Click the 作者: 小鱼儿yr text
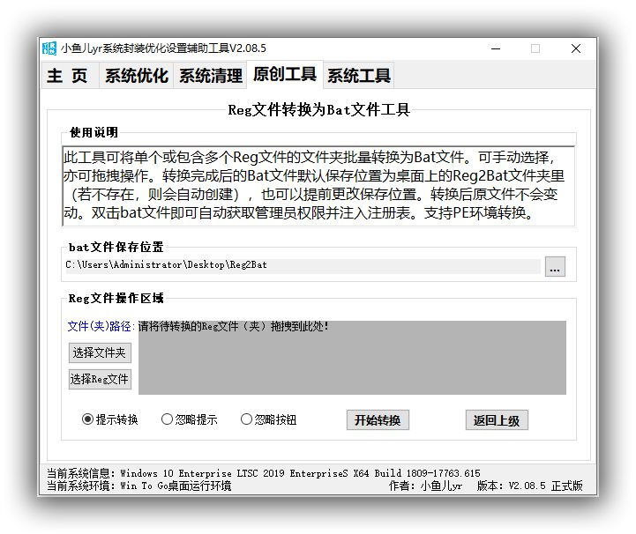Image resolution: width=636 pixels, height=534 pixels. coord(425,486)
